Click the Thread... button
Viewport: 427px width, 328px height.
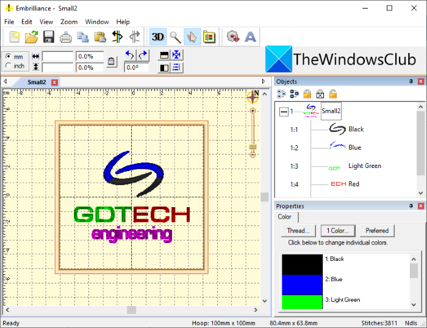tap(298, 230)
